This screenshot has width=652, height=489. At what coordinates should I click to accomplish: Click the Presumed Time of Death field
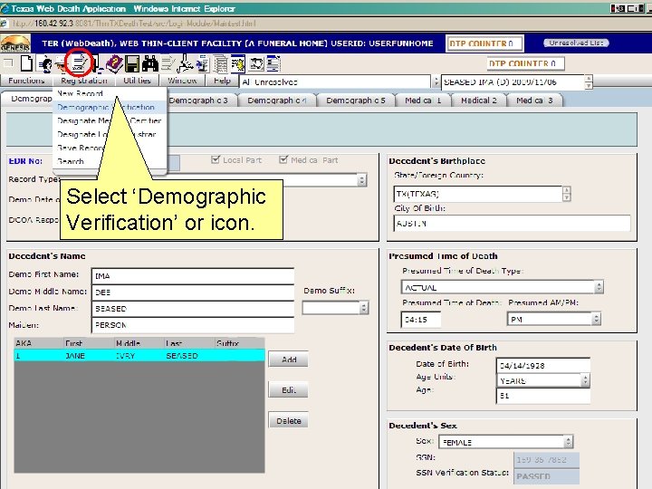(x=421, y=320)
